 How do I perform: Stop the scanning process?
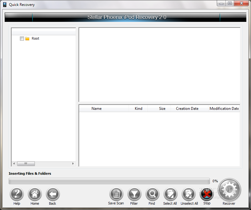click(x=207, y=194)
